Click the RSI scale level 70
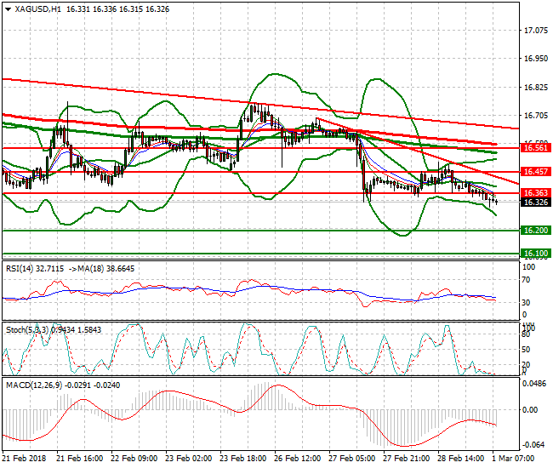Viewport: 553px width, 468px height. pyautogui.click(x=526, y=280)
